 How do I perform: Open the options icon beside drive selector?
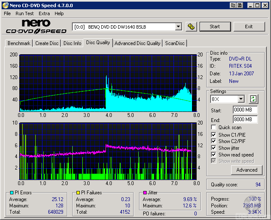tap(191, 27)
